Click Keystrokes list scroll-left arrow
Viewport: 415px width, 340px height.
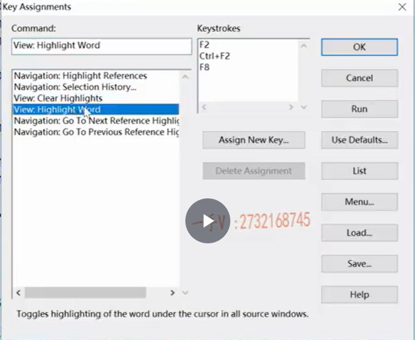click(204, 107)
